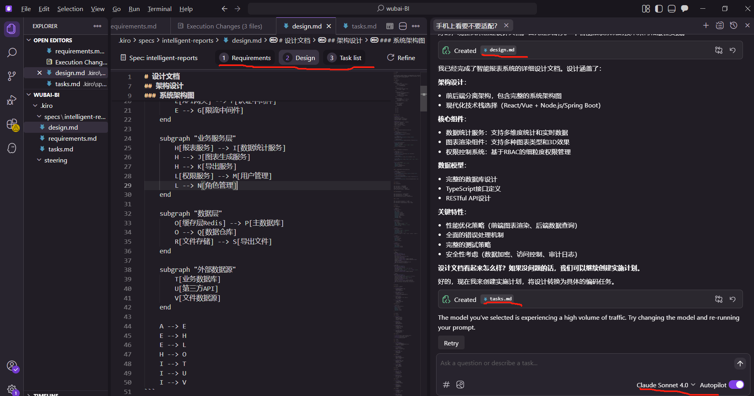This screenshot has width=754, height=396.
Task: Open the Extensions view with warning badge
Action: point(12,124)
